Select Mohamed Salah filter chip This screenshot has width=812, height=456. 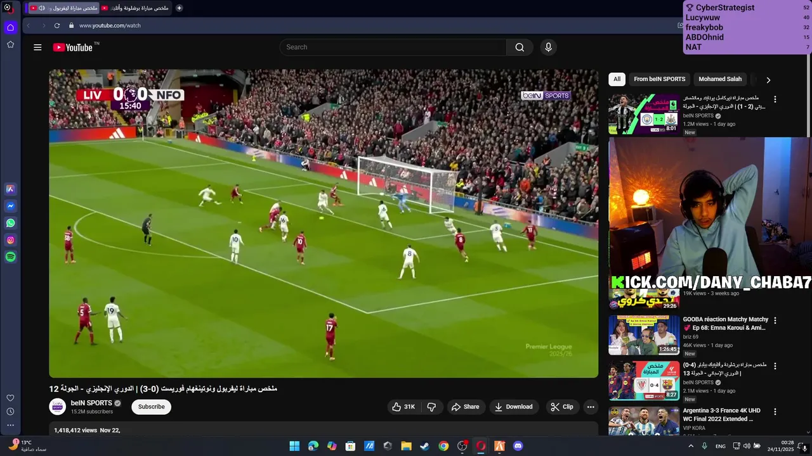pyautogui.click(x=720, y=79)
